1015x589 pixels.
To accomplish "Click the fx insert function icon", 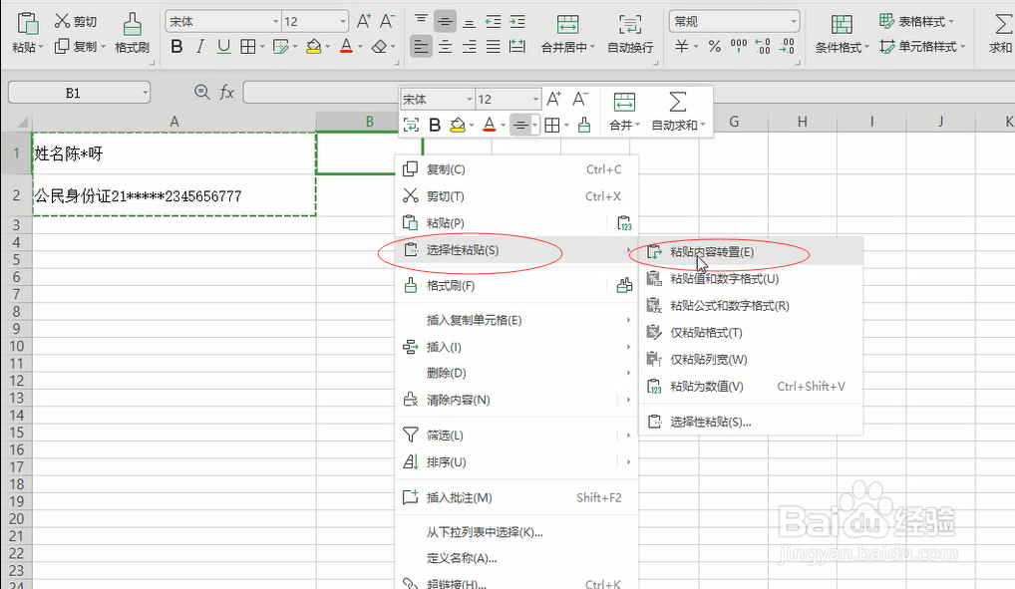I will (226, 93).
